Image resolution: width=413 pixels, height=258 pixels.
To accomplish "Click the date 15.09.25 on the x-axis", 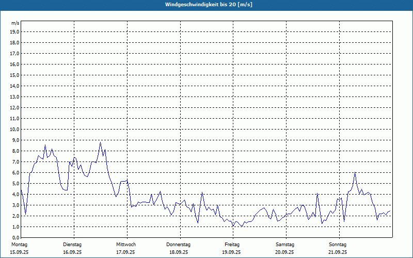I will point(19,252).
